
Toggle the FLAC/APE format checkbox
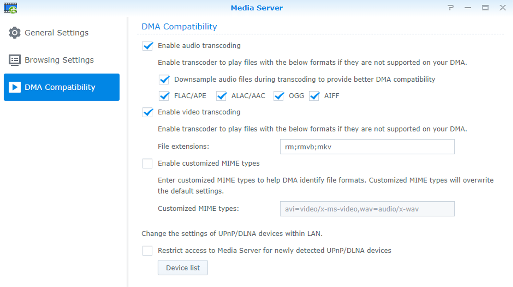click(x=164, y=96)
